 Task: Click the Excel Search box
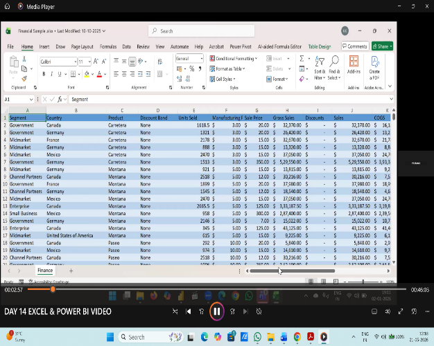coord(202,31)
